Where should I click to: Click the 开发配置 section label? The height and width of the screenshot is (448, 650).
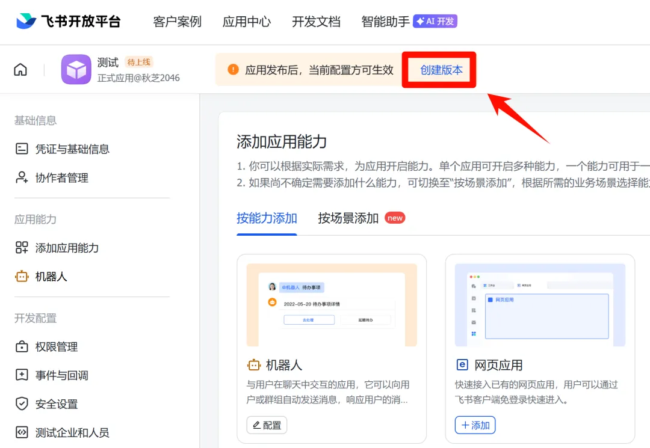coord(36,318)
